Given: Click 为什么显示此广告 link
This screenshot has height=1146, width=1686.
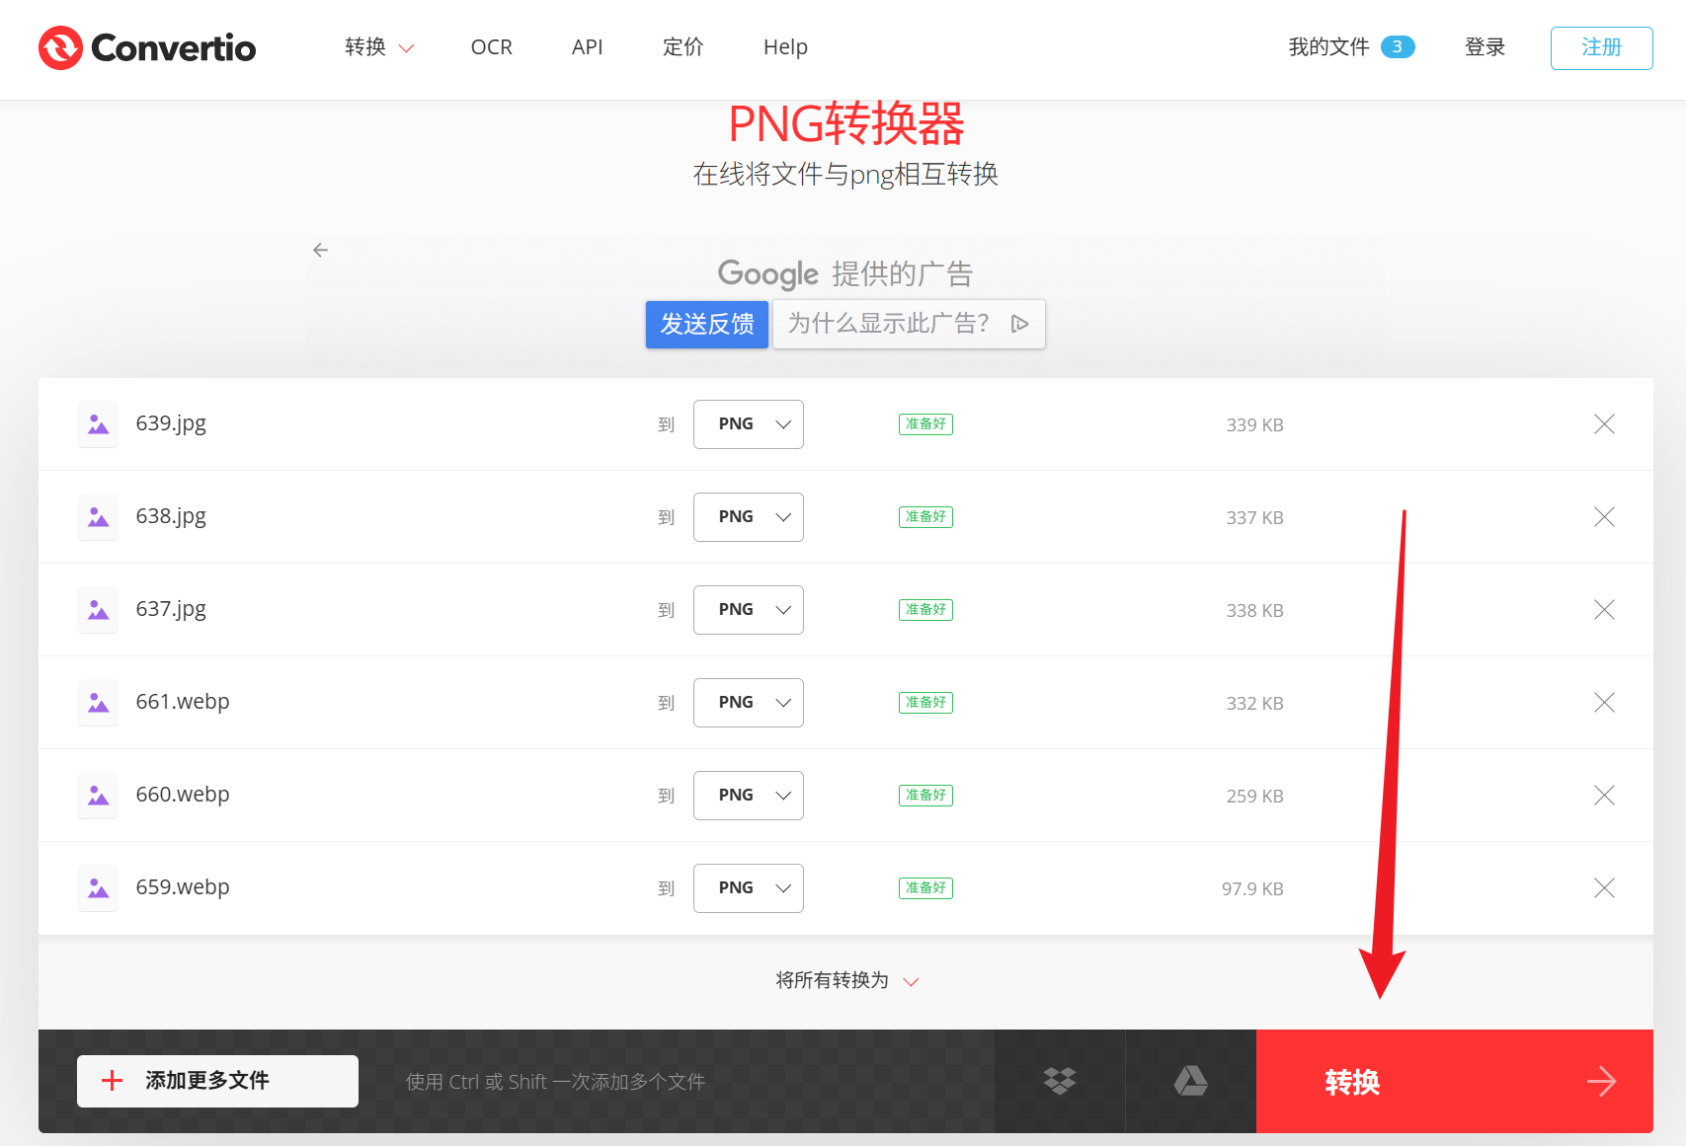Looking at the screenshot, I should [886, 324].
